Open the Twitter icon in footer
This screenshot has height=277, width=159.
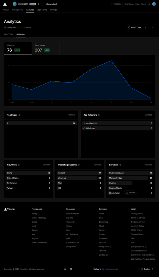[71, 269]
